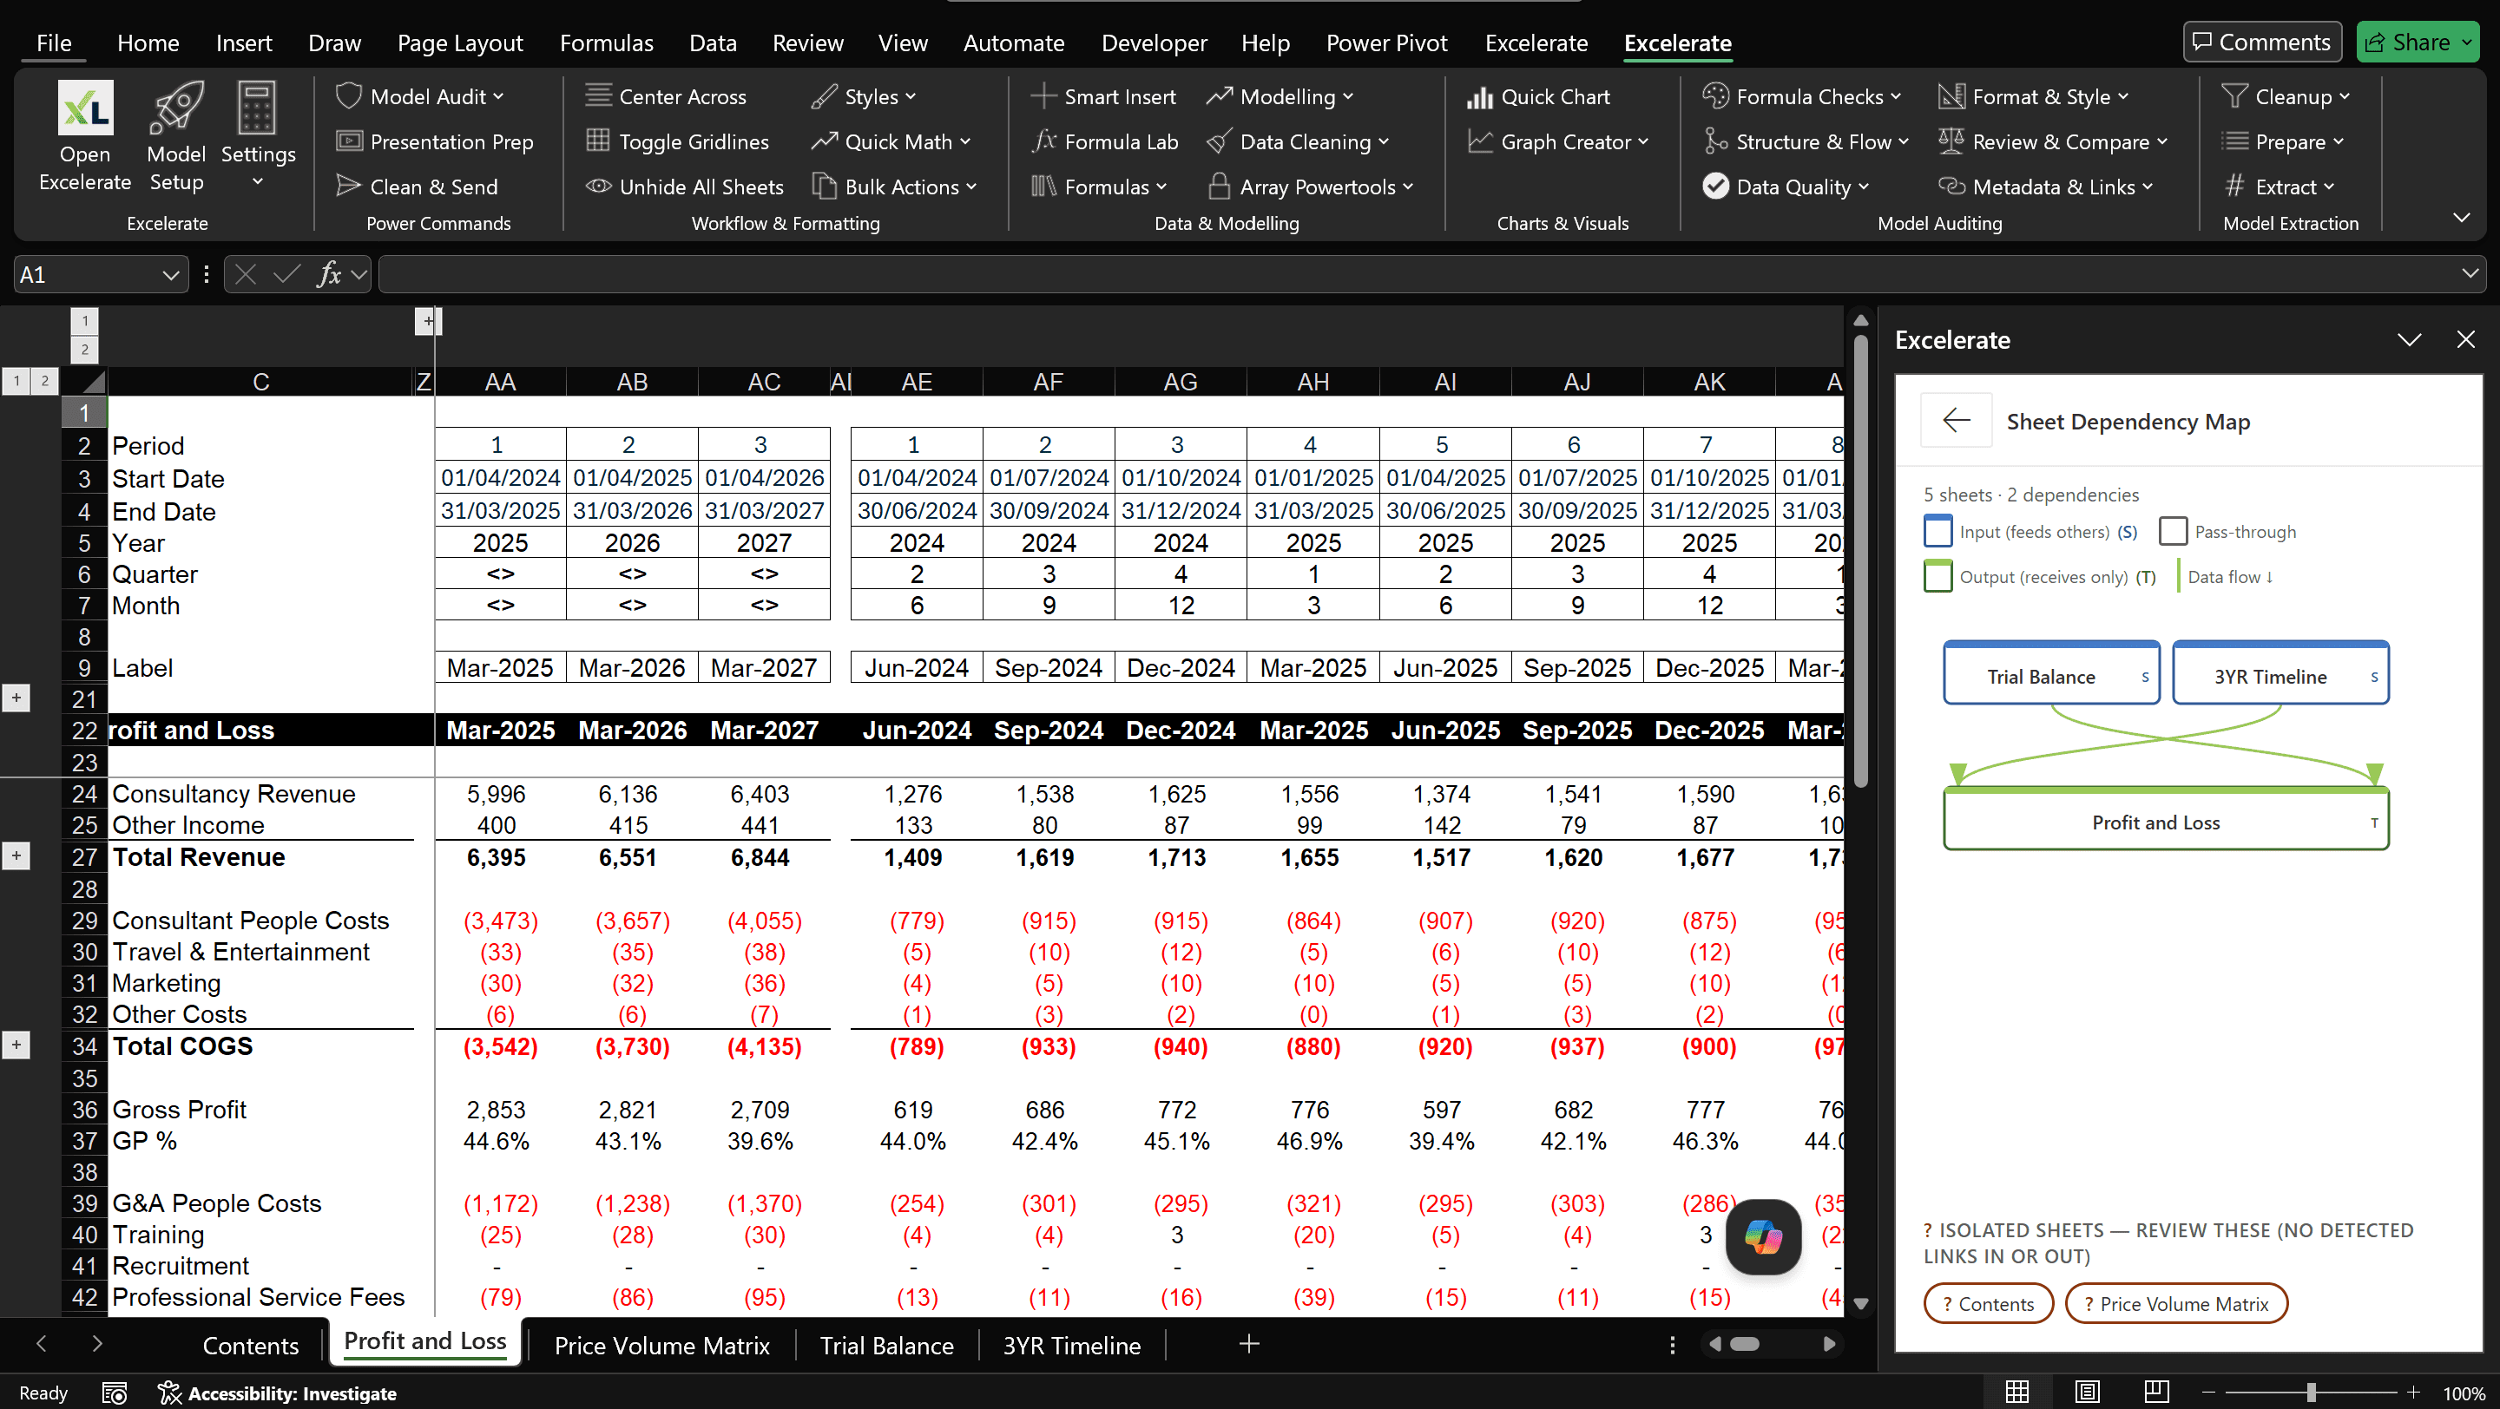Open Model Audit dropdown

point(419,96)
